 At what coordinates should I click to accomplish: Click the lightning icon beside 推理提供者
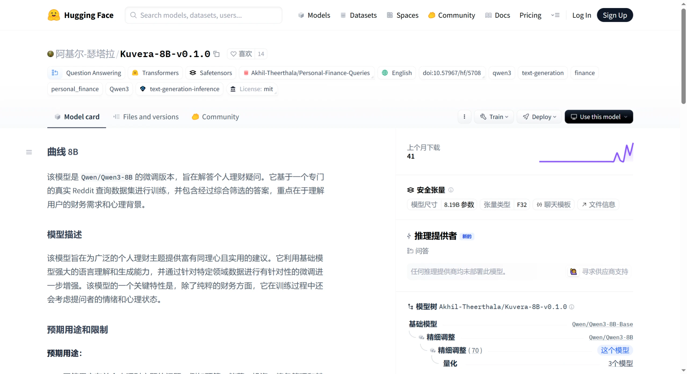click(x=409, y=236)
